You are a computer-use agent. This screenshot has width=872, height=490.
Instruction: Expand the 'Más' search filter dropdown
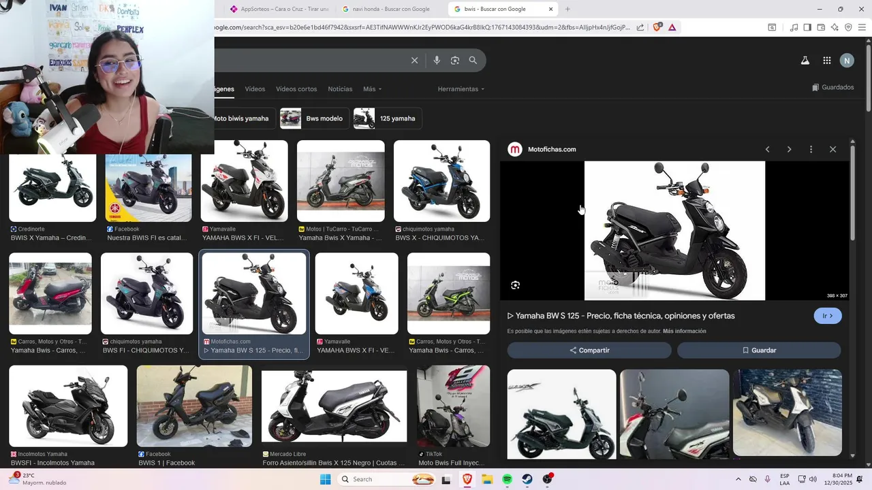tap(372, 89)
